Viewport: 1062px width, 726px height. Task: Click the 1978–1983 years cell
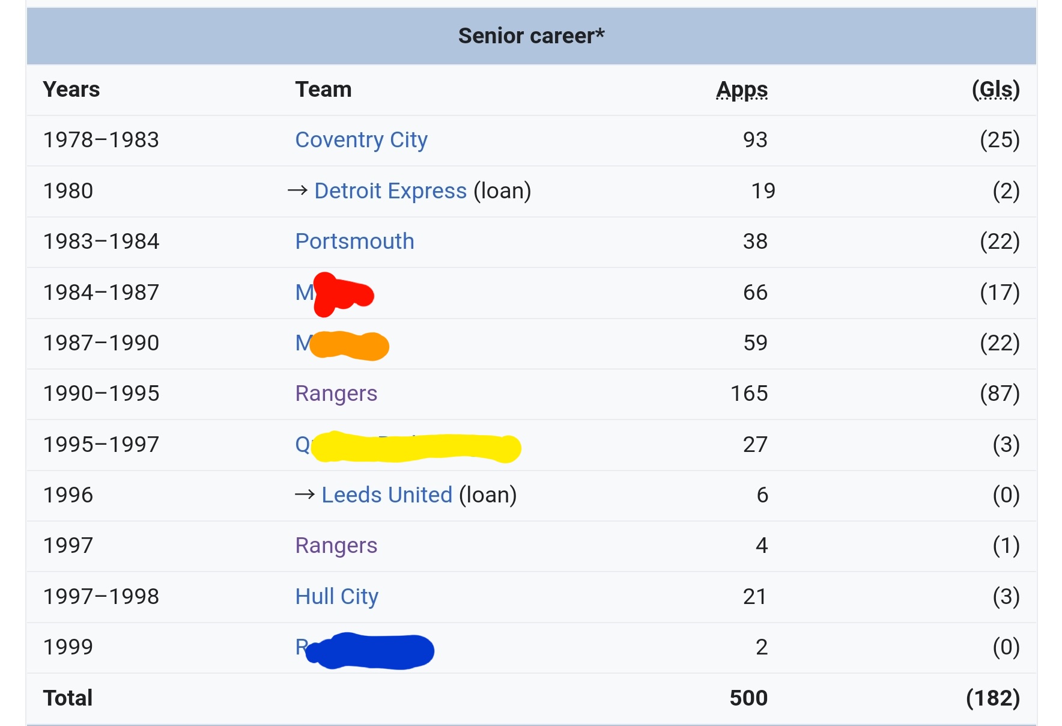(x=101, y=140)
